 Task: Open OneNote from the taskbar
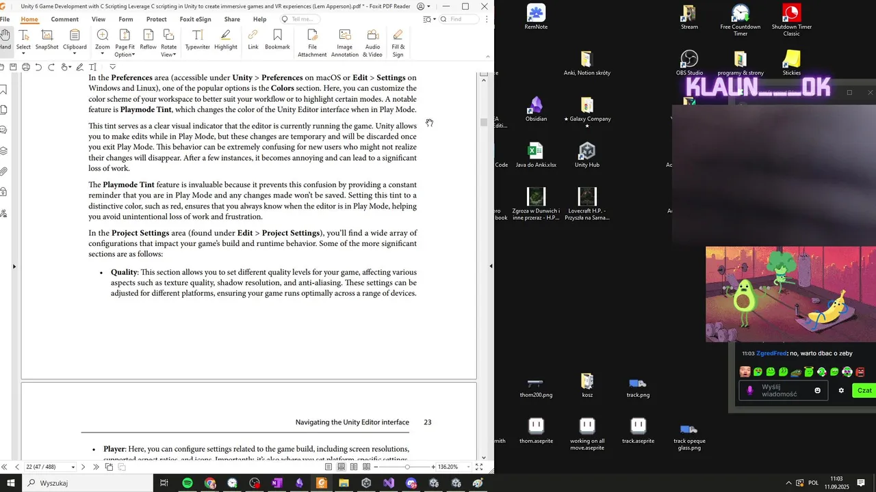pyautogui.click(x=277, y=483)
